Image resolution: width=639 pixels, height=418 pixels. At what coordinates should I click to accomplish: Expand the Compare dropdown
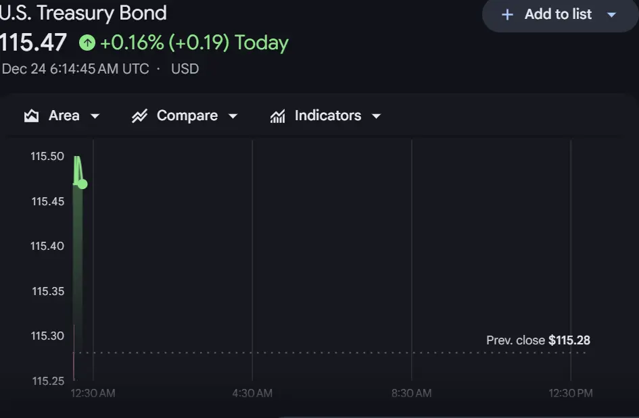(x=233, y=115)
